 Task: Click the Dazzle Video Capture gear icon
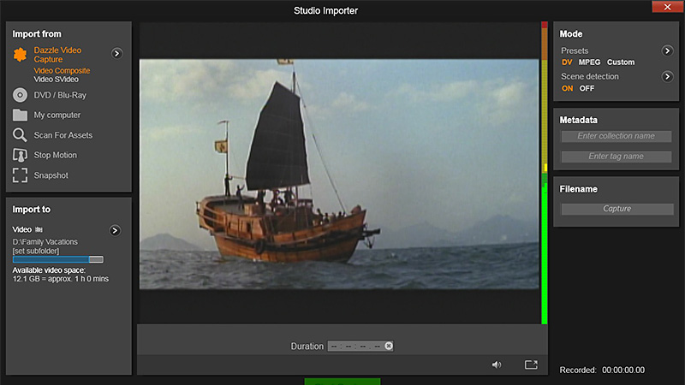21,56
